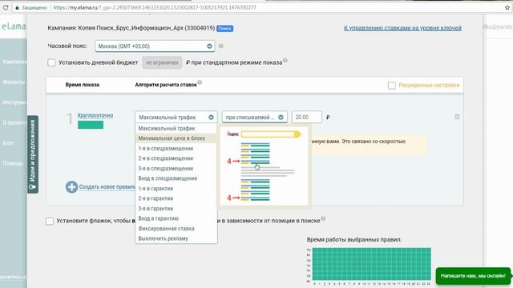This screenshot has height=288, width=513.
Task: Open help icon beside 'Алгоритм расчета ставок'
Action: click(200, 82)
